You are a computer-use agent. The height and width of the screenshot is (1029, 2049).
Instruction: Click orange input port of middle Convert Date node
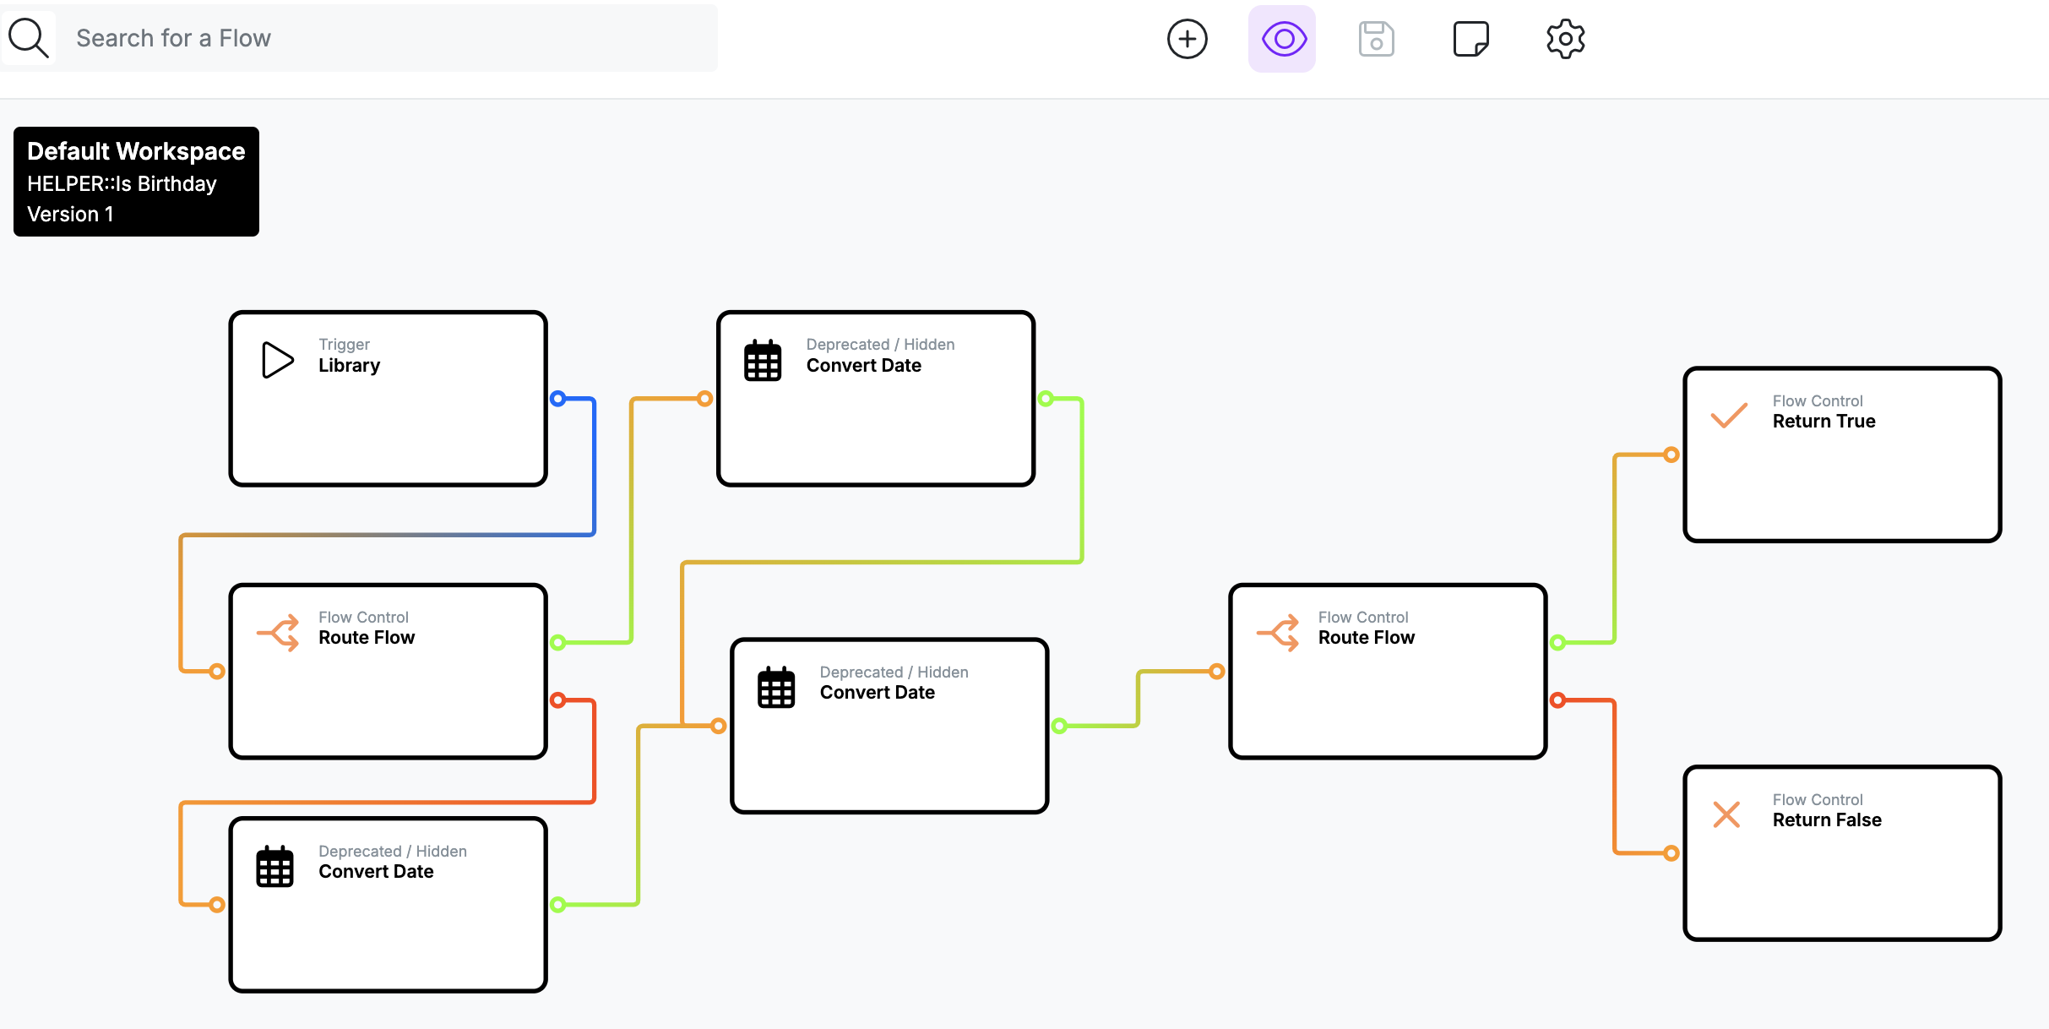(x=718, y=725)
